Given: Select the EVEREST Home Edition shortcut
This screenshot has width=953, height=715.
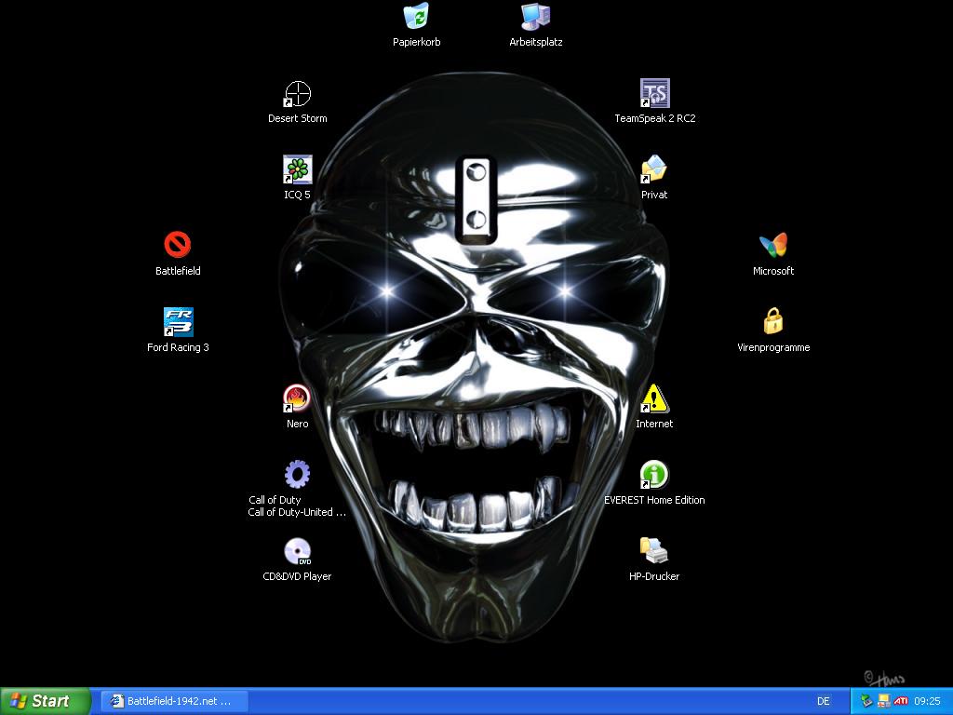Looking at the screenshot, I should pyautogui.click(x=654, y=474).
